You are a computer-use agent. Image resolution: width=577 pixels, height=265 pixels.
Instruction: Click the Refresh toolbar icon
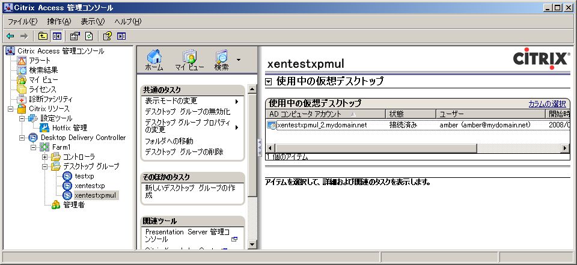pyautogui.click(x=89, y=36)
